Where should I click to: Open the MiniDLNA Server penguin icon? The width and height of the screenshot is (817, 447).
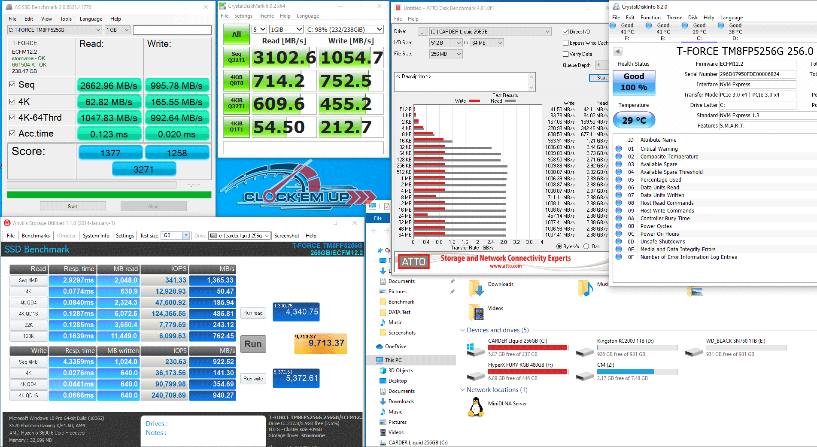tap(476, 406)
